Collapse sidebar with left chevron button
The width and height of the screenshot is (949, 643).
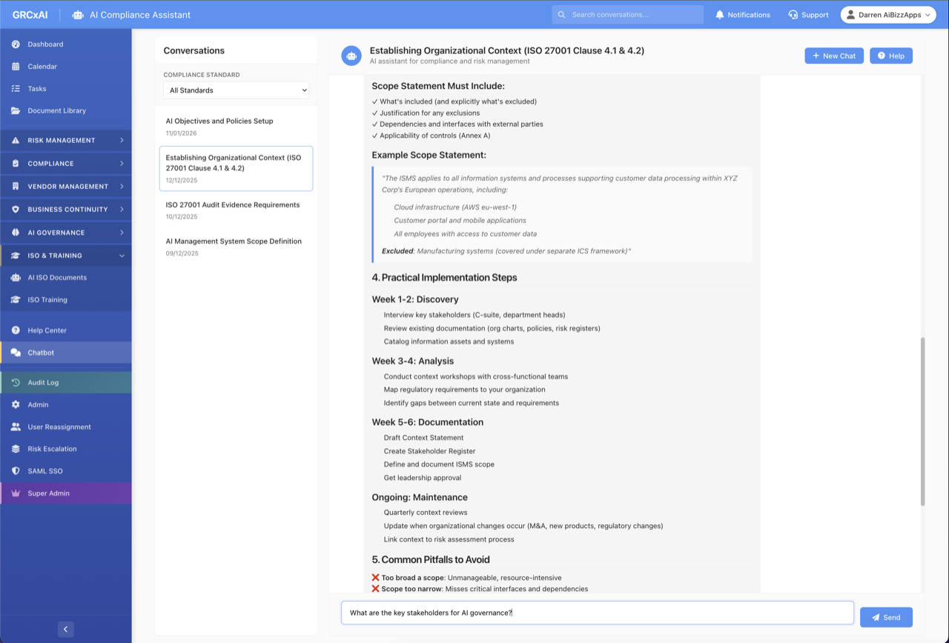coord(65,629)
